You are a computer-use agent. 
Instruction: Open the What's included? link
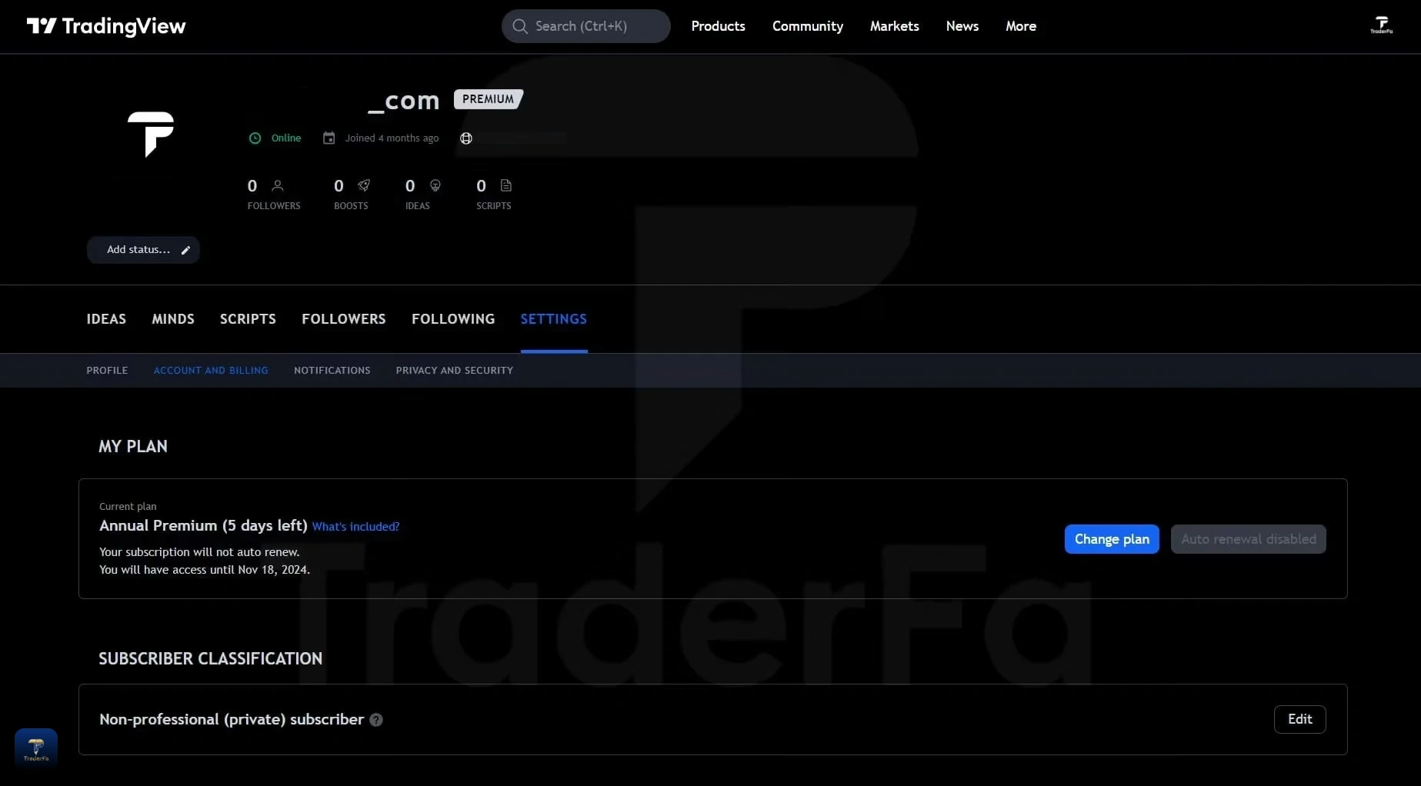[x=355, y=527]
